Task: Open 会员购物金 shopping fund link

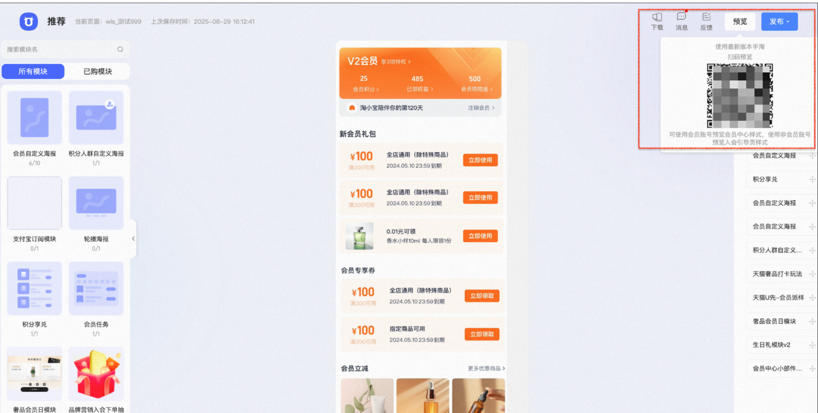Action: pos(476,89)
